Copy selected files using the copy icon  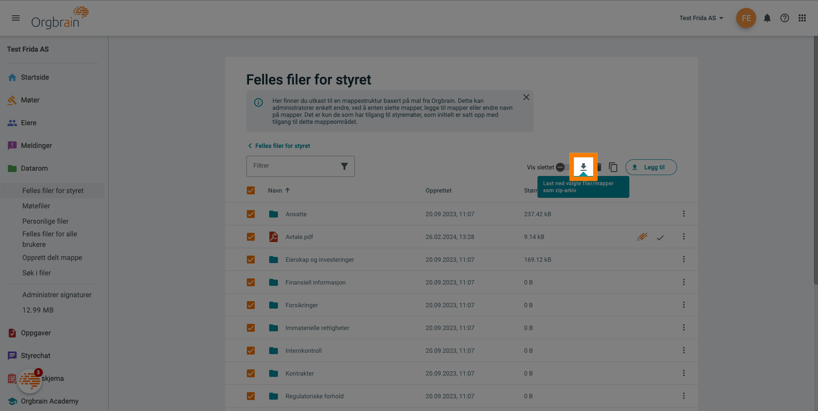click(613, 167)
